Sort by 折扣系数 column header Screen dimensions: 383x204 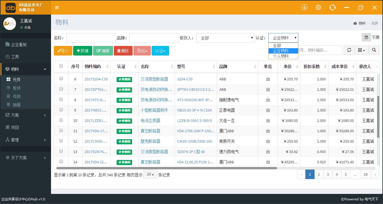click(x=314, y=66)
